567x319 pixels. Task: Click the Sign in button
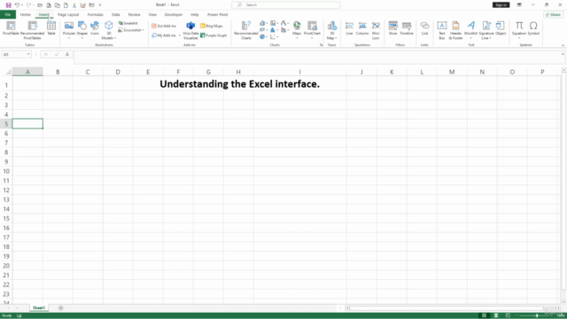click(x=501, y=4)
